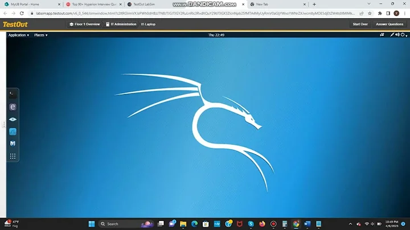410x230 pixels.
Task: Close the Hyperion Interview tab
Action: click(x=121, y=5)
